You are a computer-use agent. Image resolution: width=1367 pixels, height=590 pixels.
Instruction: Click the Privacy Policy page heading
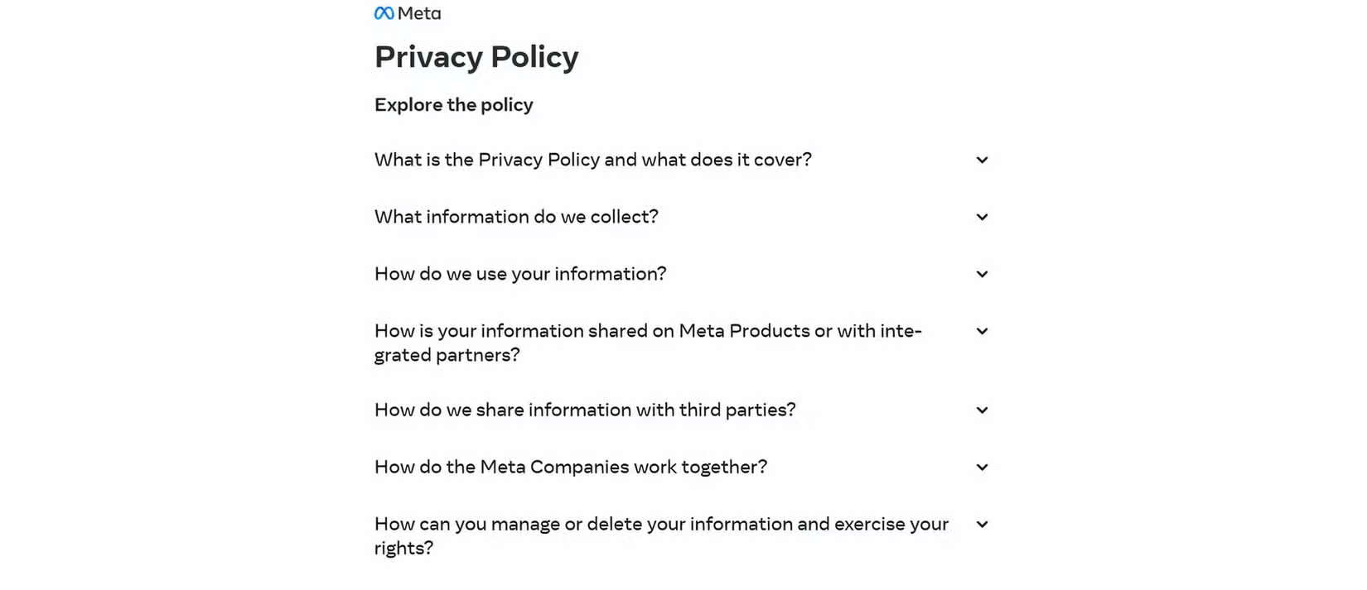476,57
